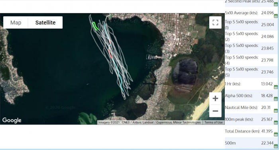Click the imagery attribution text
This screenshot has height=150, width=279.
(149, 123)
